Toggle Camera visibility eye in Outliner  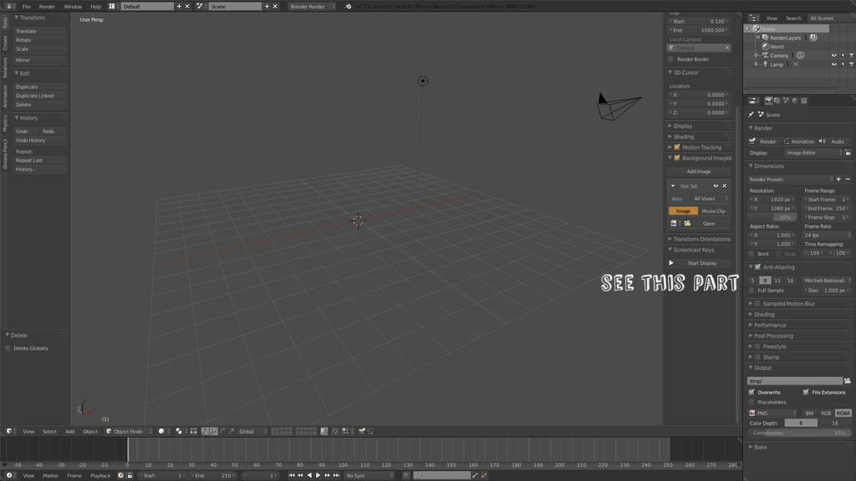(x=833, y=56)
